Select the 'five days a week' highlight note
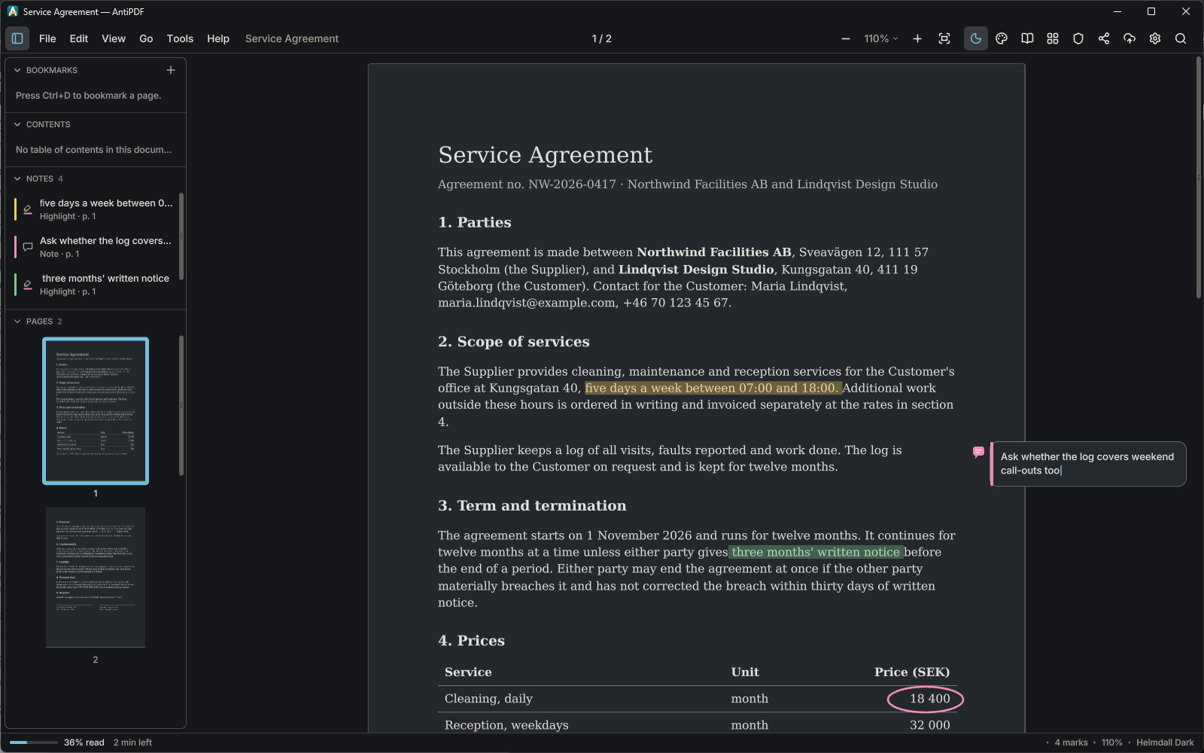 95,209
